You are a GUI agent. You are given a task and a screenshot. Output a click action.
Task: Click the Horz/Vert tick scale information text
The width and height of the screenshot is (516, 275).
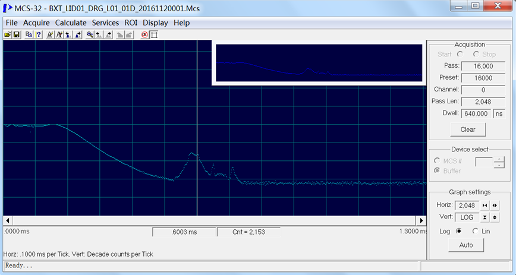click(78, 254)
